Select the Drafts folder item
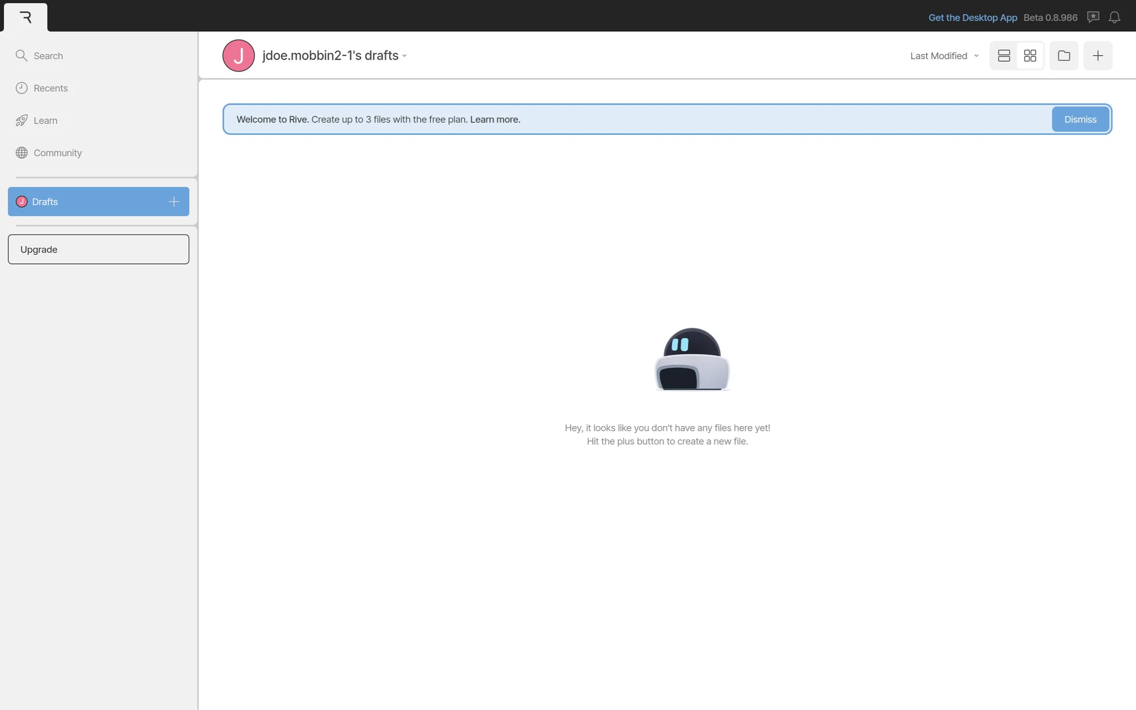This screenshot has height=710, width=1136. (x=45, y=202)
